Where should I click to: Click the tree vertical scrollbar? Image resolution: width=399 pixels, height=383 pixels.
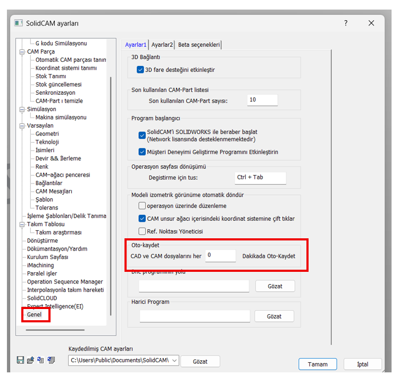(111, 196)
